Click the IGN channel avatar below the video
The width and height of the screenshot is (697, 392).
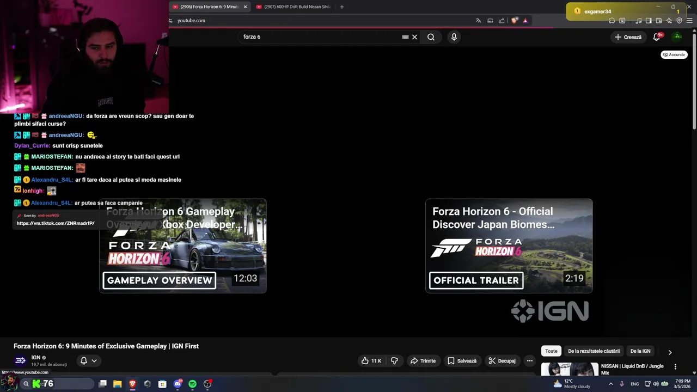pyautogui.click(x=20, y=360)
